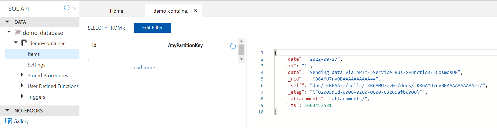497x128 pixels.
Task: Click the "_attachments" value
Action: [348, 99]
